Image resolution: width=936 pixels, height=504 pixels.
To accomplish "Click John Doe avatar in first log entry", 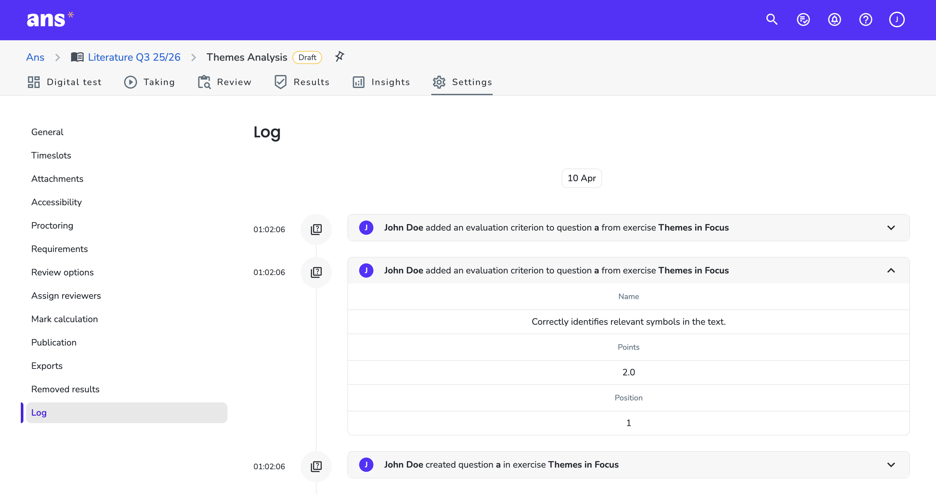I will [366, 228].
